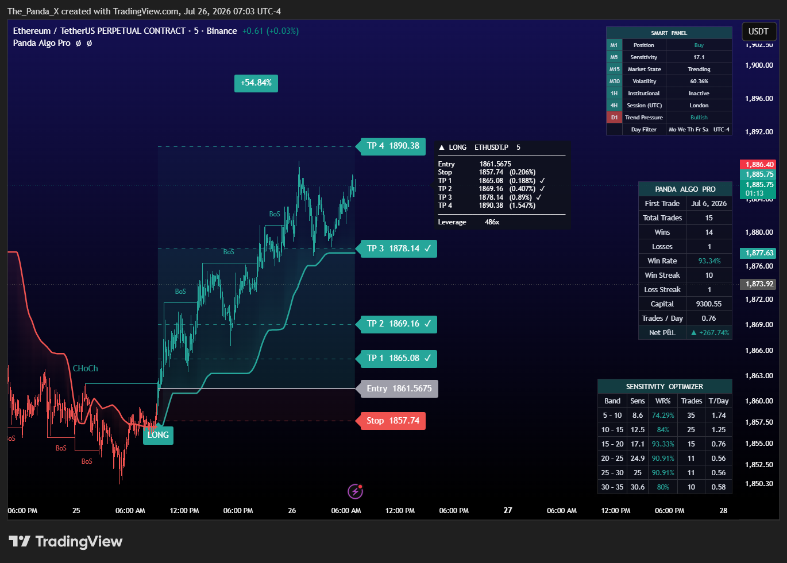The height and width of the screenshot is (563, 787).
Task: Select the TP 4 1890.38 label
Action: click(x=393, y=146)
